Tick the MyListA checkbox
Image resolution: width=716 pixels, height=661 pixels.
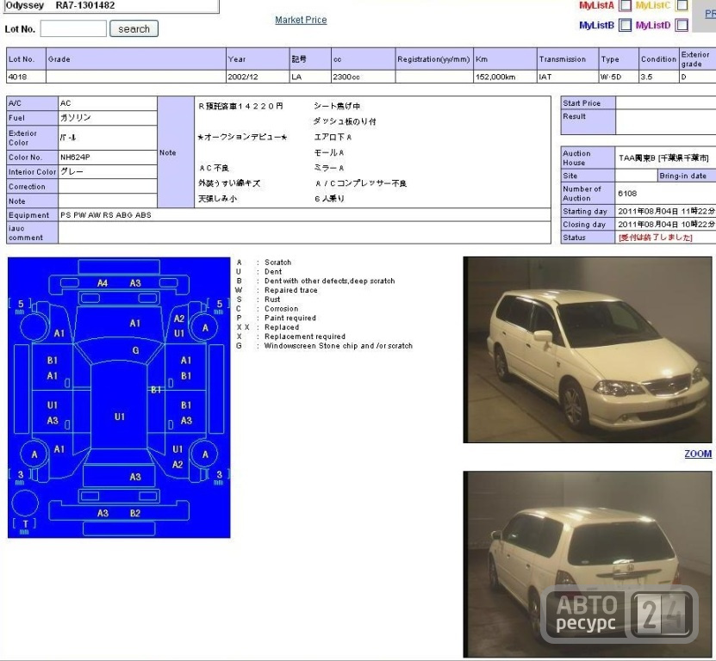point(626,5)
